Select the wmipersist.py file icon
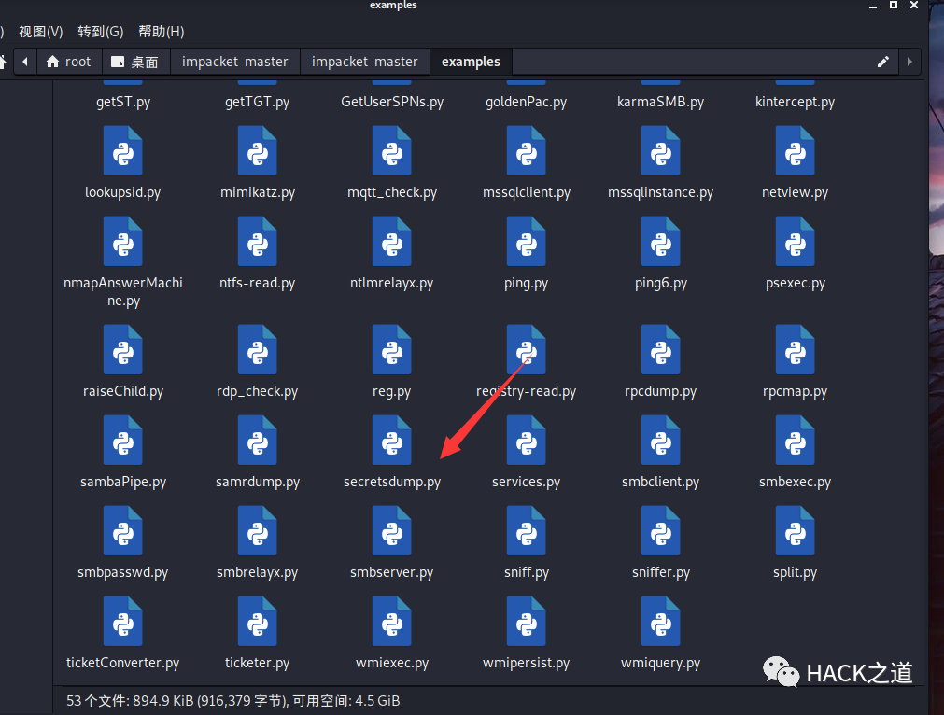This screenshot has width=944, height=715. [527, 621]
